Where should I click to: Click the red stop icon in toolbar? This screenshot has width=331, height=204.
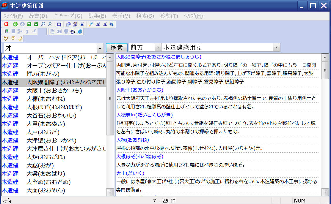click(6, 24)
